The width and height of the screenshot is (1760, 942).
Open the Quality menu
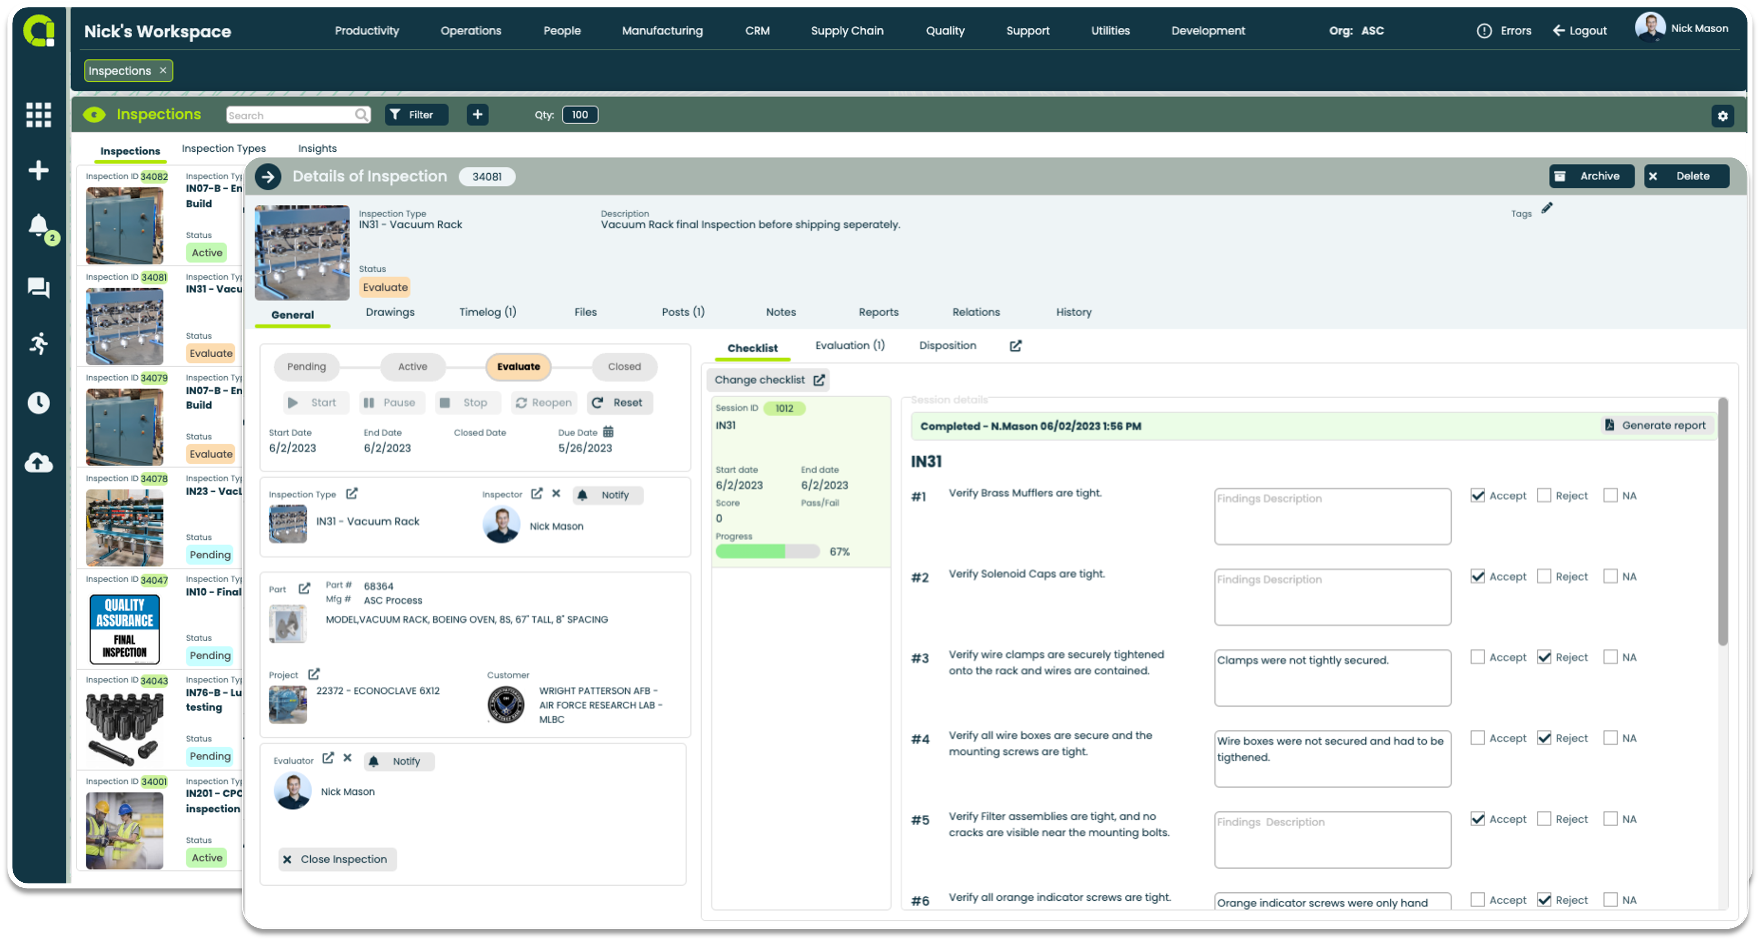coord(945,31)
